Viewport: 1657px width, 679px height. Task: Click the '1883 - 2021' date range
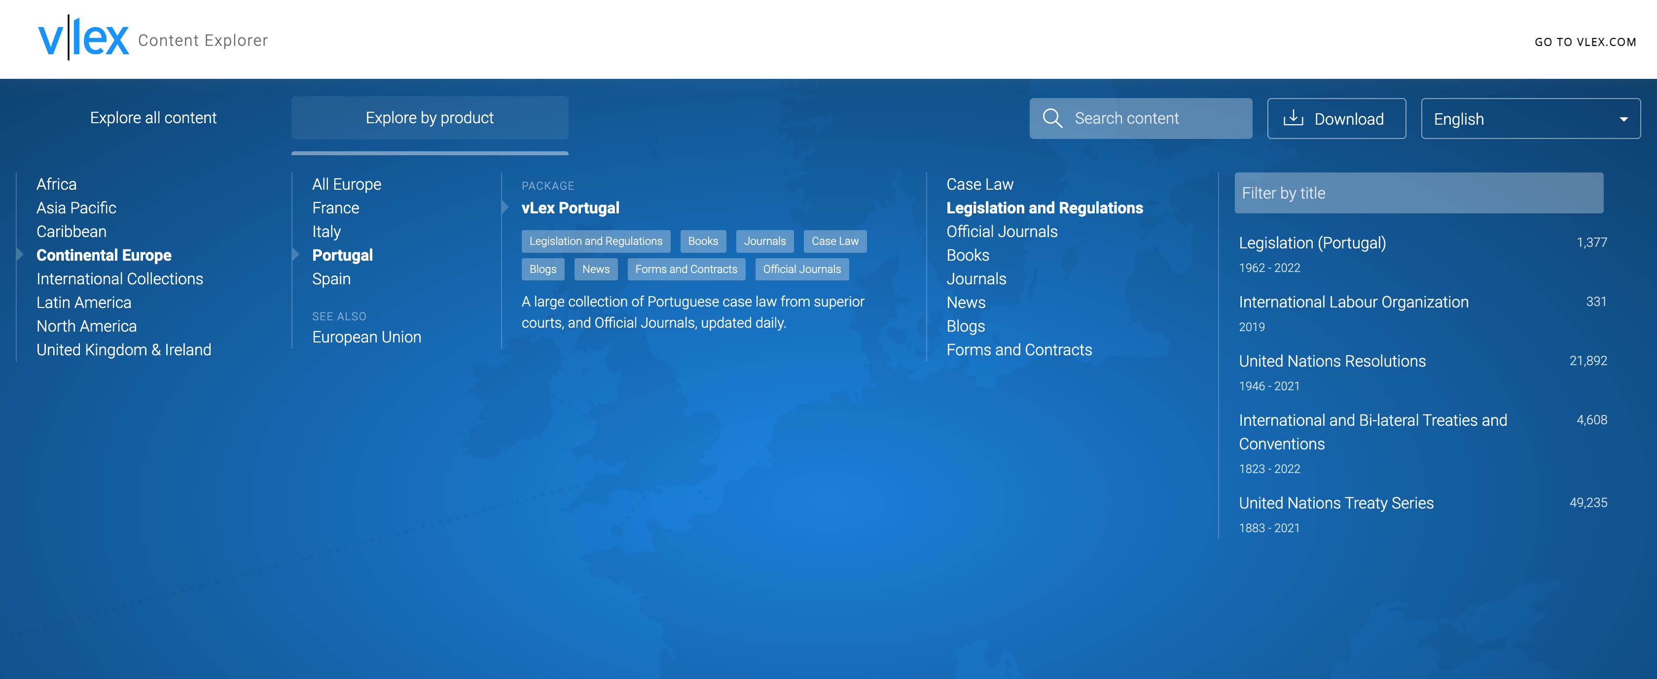[x=1269, y=528]
